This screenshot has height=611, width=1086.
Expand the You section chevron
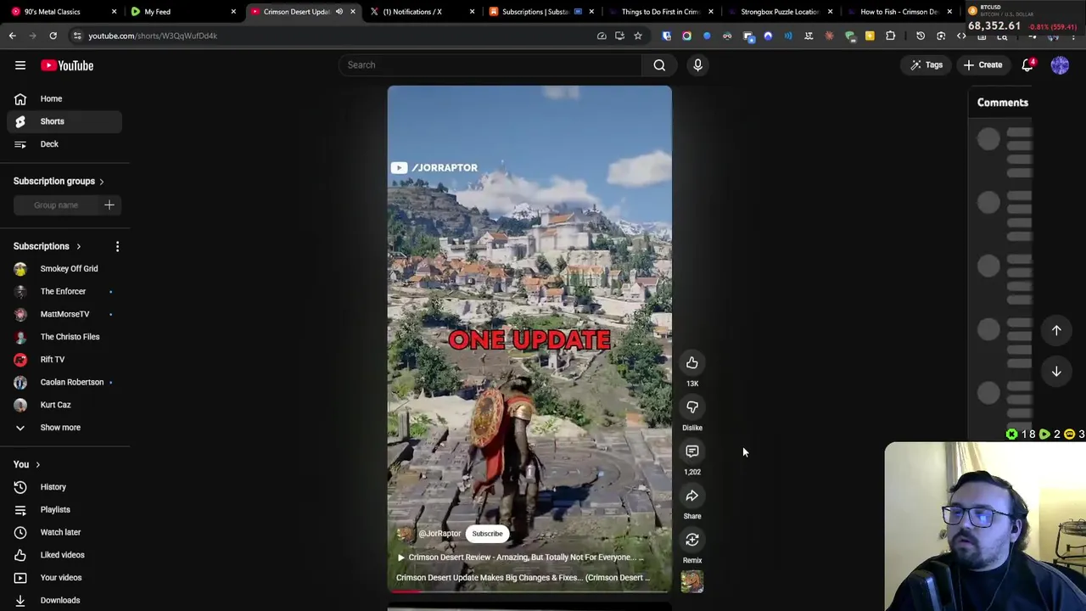coord(37,465)
